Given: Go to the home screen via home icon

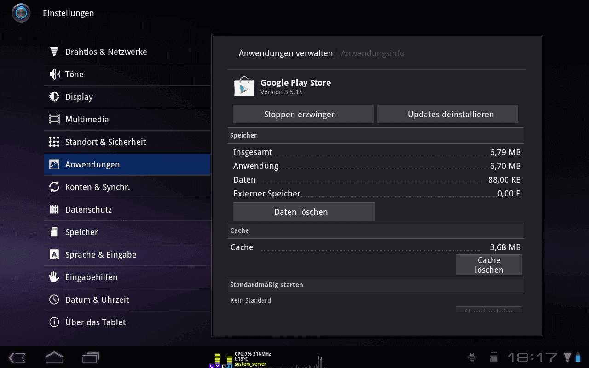Looking at the screenshot, I should pos(54,357).
